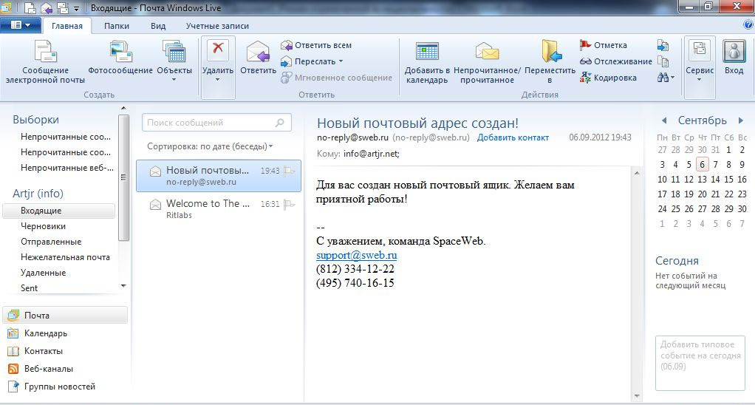Toggle Unread/read (Непрочитанное/прочитанное)

(487, 61)
